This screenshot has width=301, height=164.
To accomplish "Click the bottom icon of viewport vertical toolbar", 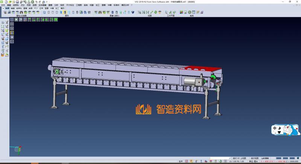I will tap(12, 41).
